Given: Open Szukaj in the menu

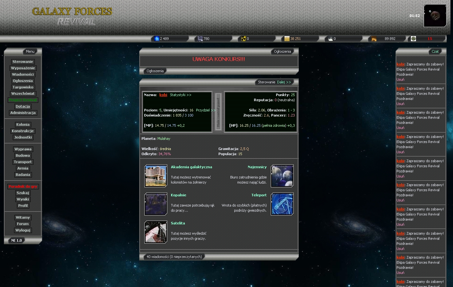Looking at the screenshot, I should 23,193.
